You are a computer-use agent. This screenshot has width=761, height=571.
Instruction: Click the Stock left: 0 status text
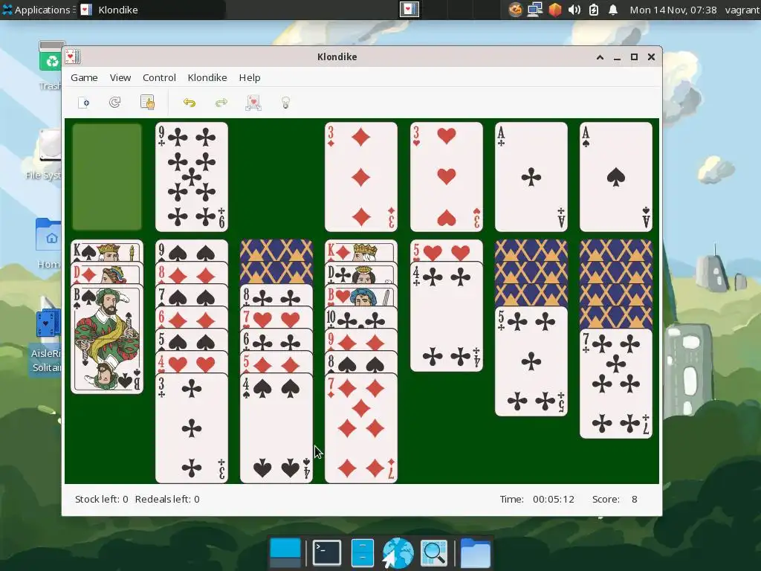point(101,499)
